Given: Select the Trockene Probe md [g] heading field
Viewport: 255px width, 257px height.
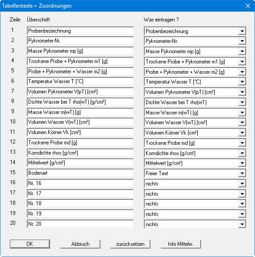Looking at the screenshot, I should point(80,143).
